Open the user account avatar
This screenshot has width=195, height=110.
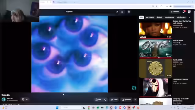tap(189, 12)
